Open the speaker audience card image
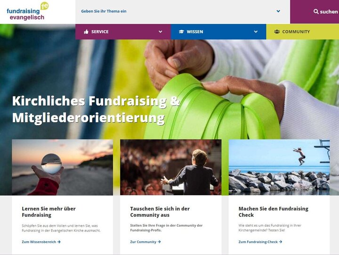 (x=171, y=167)
